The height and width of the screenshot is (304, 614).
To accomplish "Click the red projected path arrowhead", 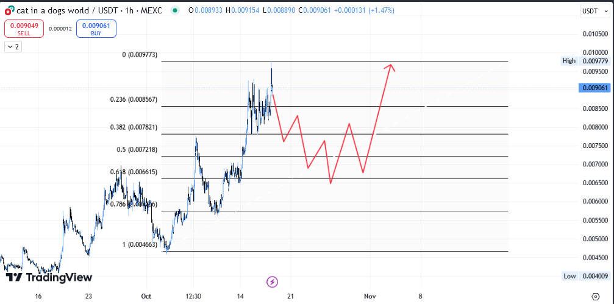I will (x=390, y=67).
